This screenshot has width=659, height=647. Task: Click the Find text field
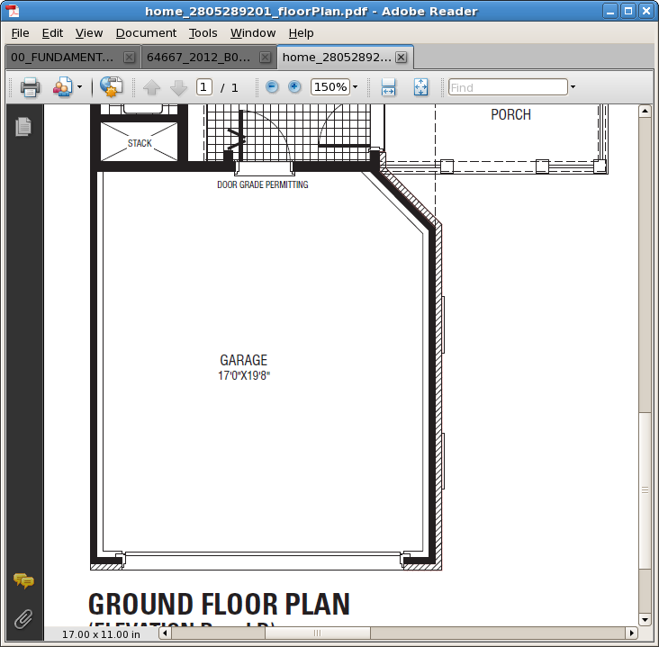click(508, 87)
